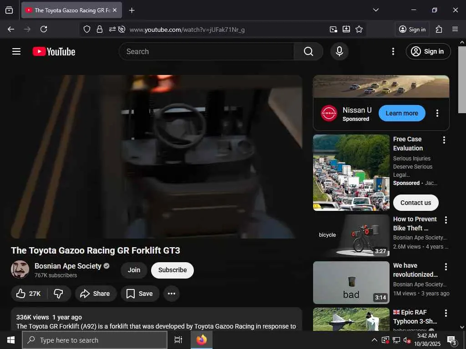
Task: Click the Epic RAF Typhoon video title
Action: [415, 317]
